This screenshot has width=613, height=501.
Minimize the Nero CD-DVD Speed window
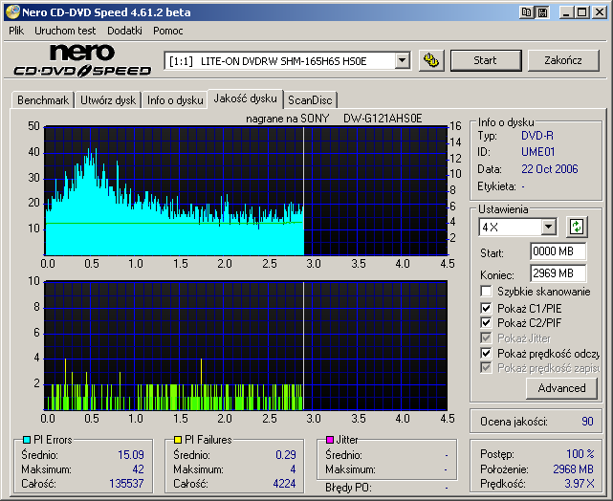point(566,12)
